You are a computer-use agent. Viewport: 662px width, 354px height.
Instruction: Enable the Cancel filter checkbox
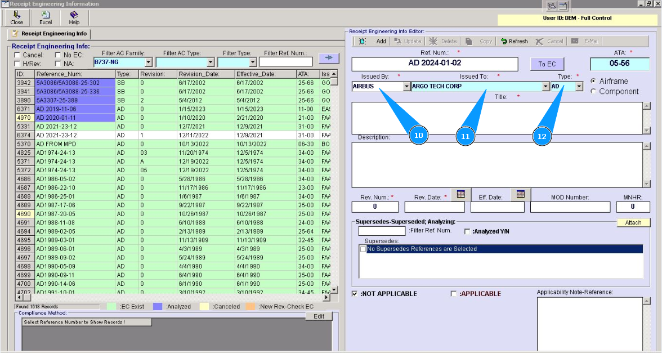(17, 55)
